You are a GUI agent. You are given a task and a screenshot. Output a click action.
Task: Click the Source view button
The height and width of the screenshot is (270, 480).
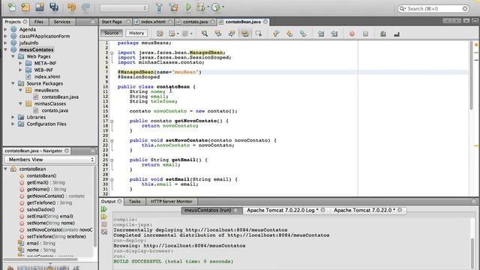click(x=112, y=33)
